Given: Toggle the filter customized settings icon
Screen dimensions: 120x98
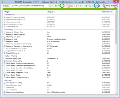Looking at the screenshot, I should pyautogui.click(x=86, y=6).
